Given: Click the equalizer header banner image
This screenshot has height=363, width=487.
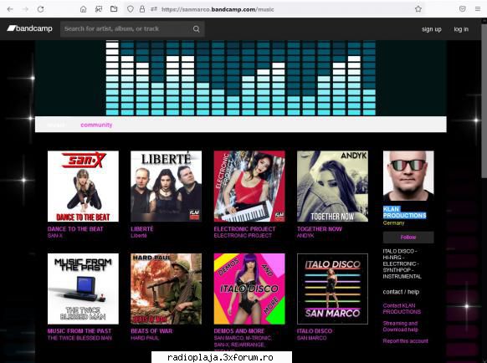Looking at the screenshot, I should pyautogui.click(x=241, y=78).
